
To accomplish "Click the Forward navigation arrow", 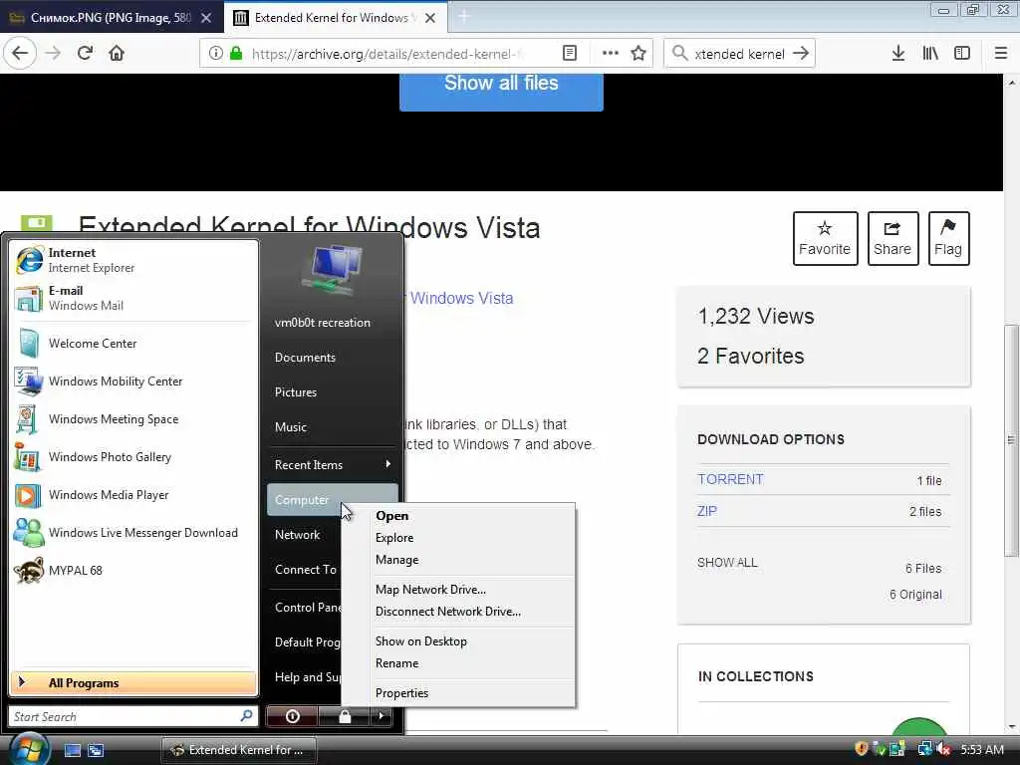I will [x=54, y=54].
